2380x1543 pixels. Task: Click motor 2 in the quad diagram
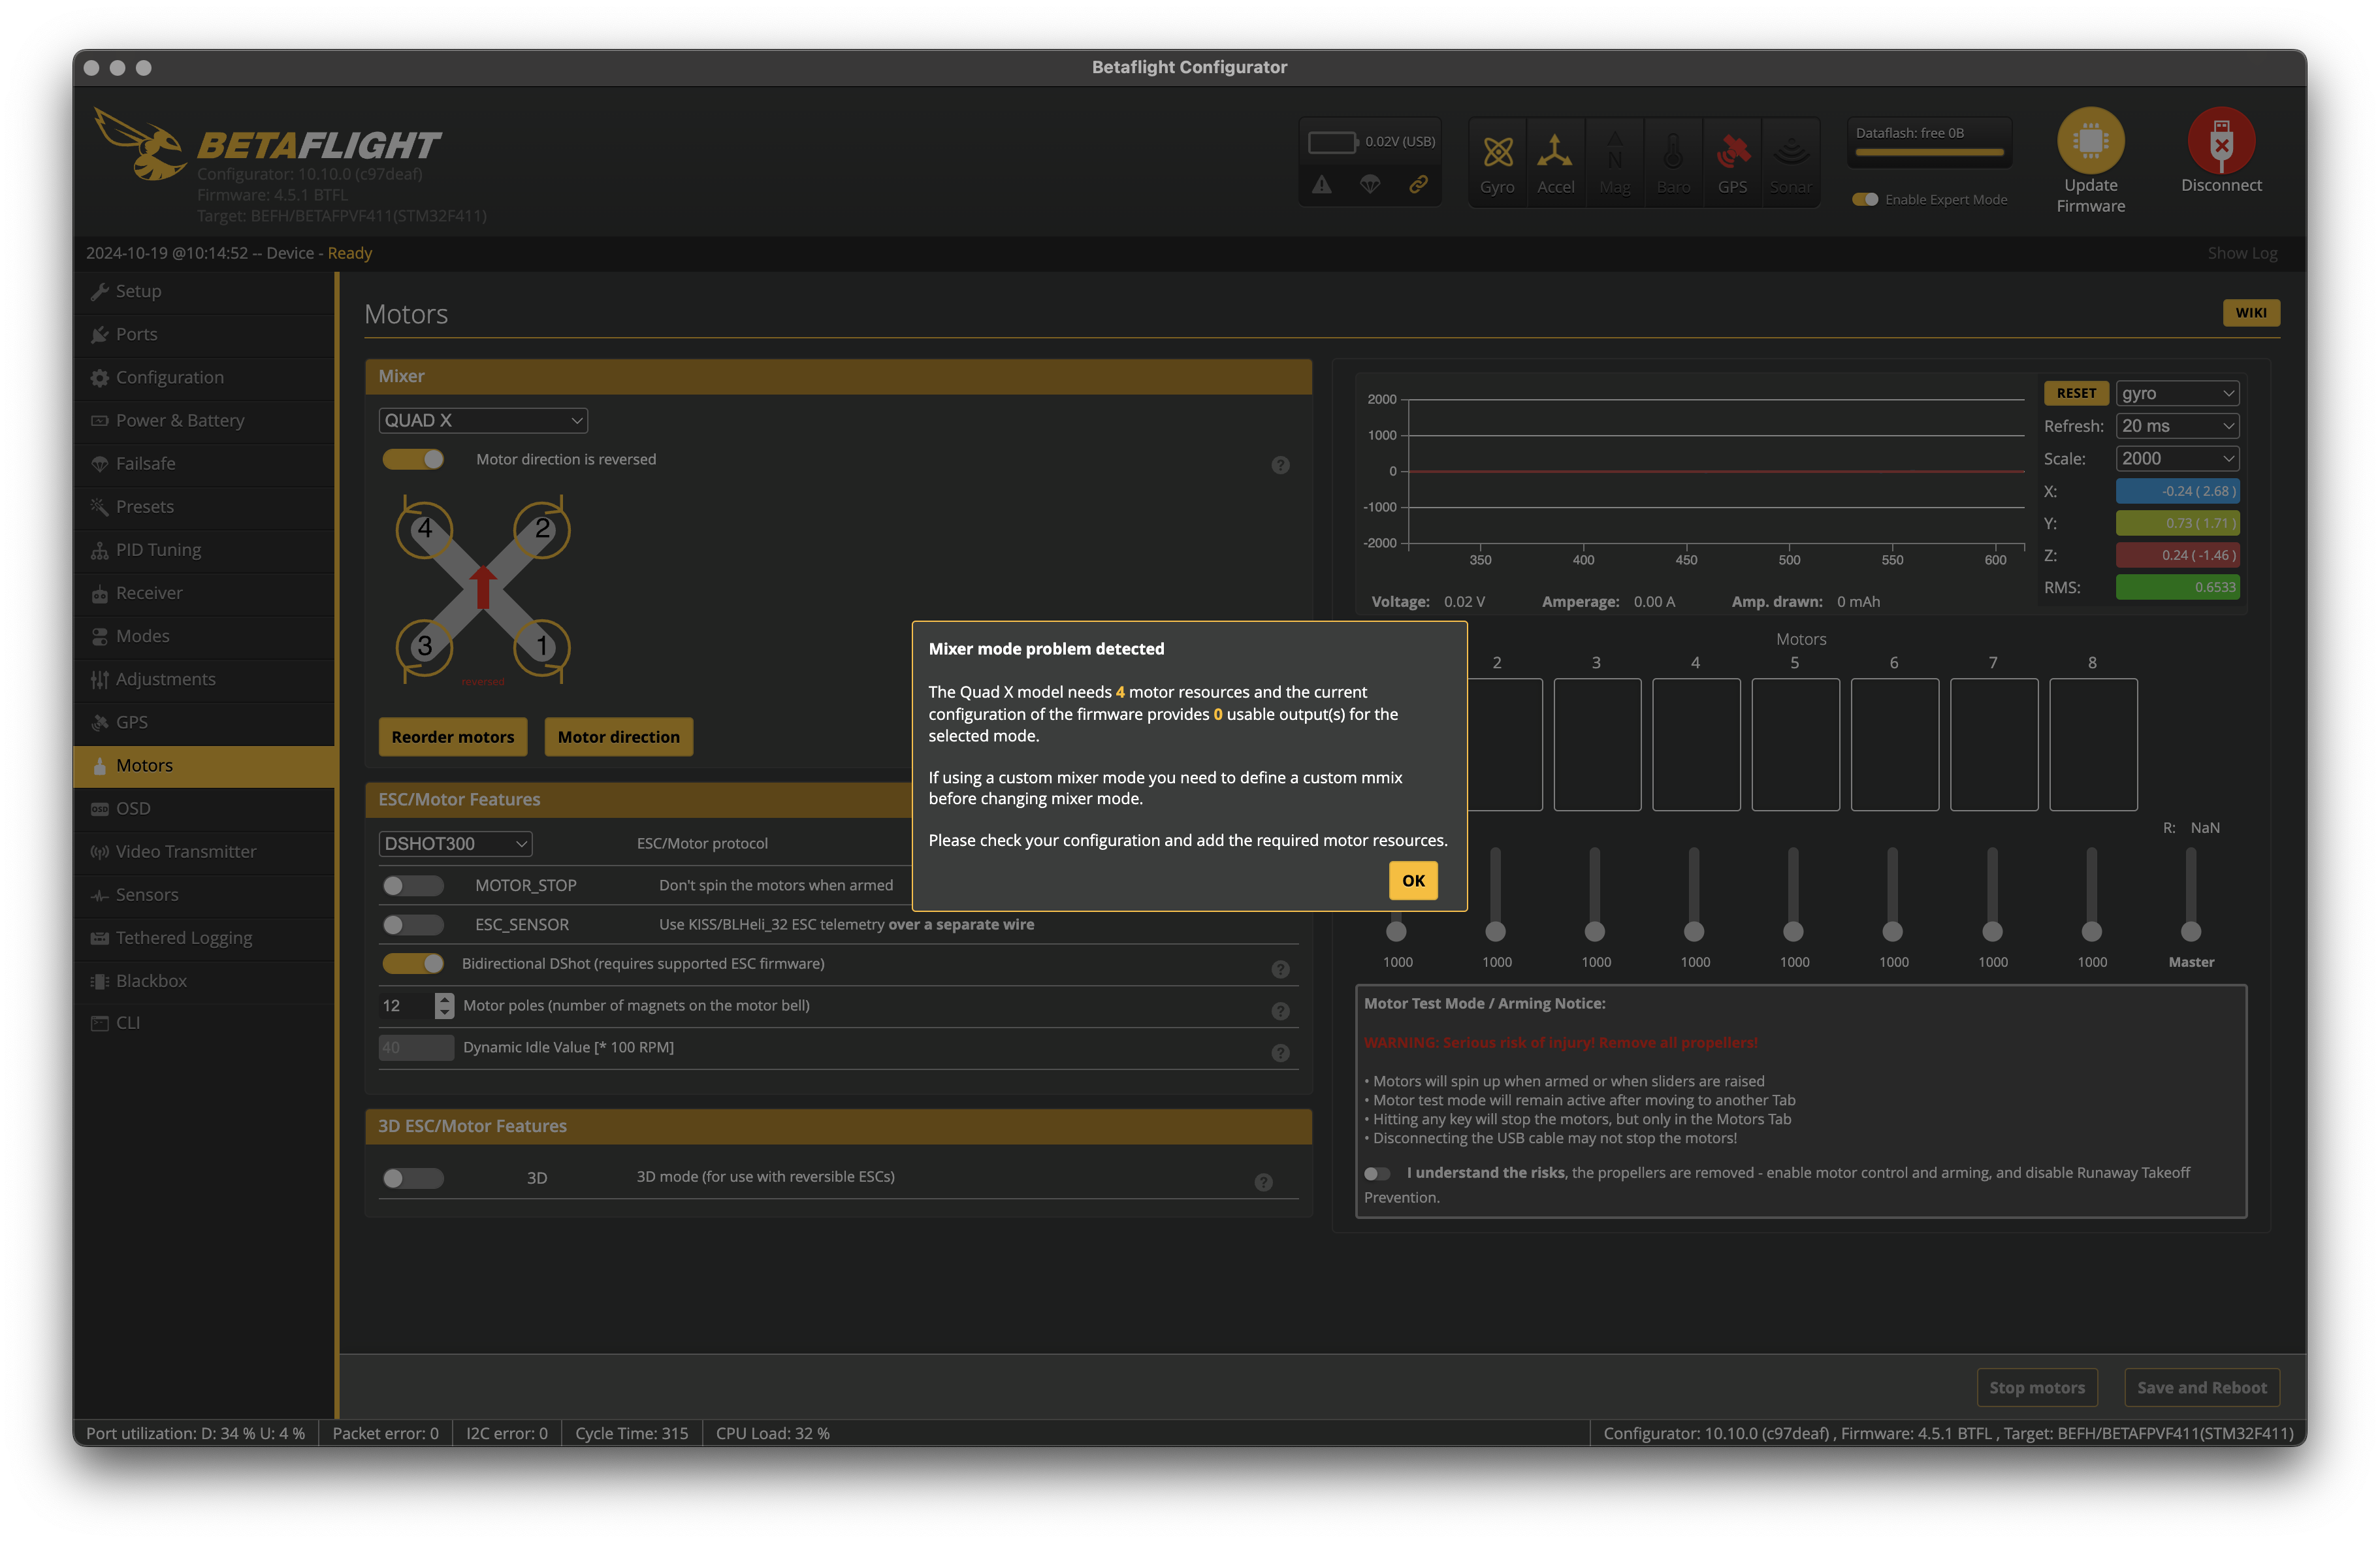pyautogui.click(x=542, y=529)
